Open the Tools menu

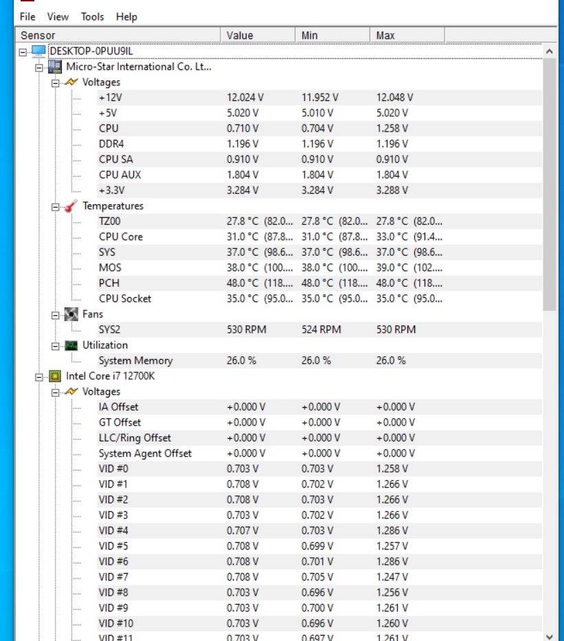pos(92,17)
